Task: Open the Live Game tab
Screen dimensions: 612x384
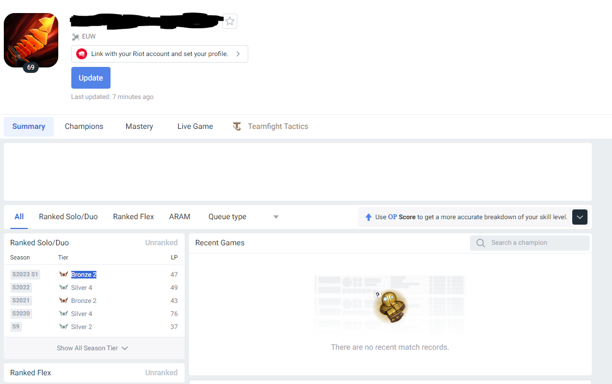Action: coord(195,126)
